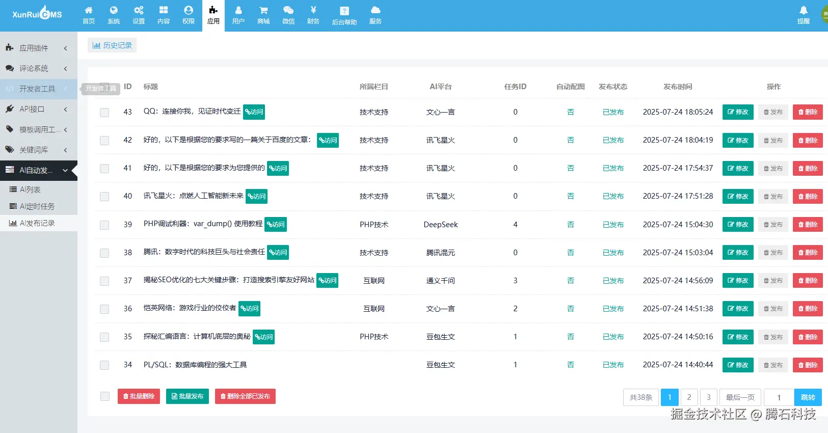This screenshot has width=828, height=433.
Task: Expand the 关键词库 chevron
Action: click(x=66, y=150)
